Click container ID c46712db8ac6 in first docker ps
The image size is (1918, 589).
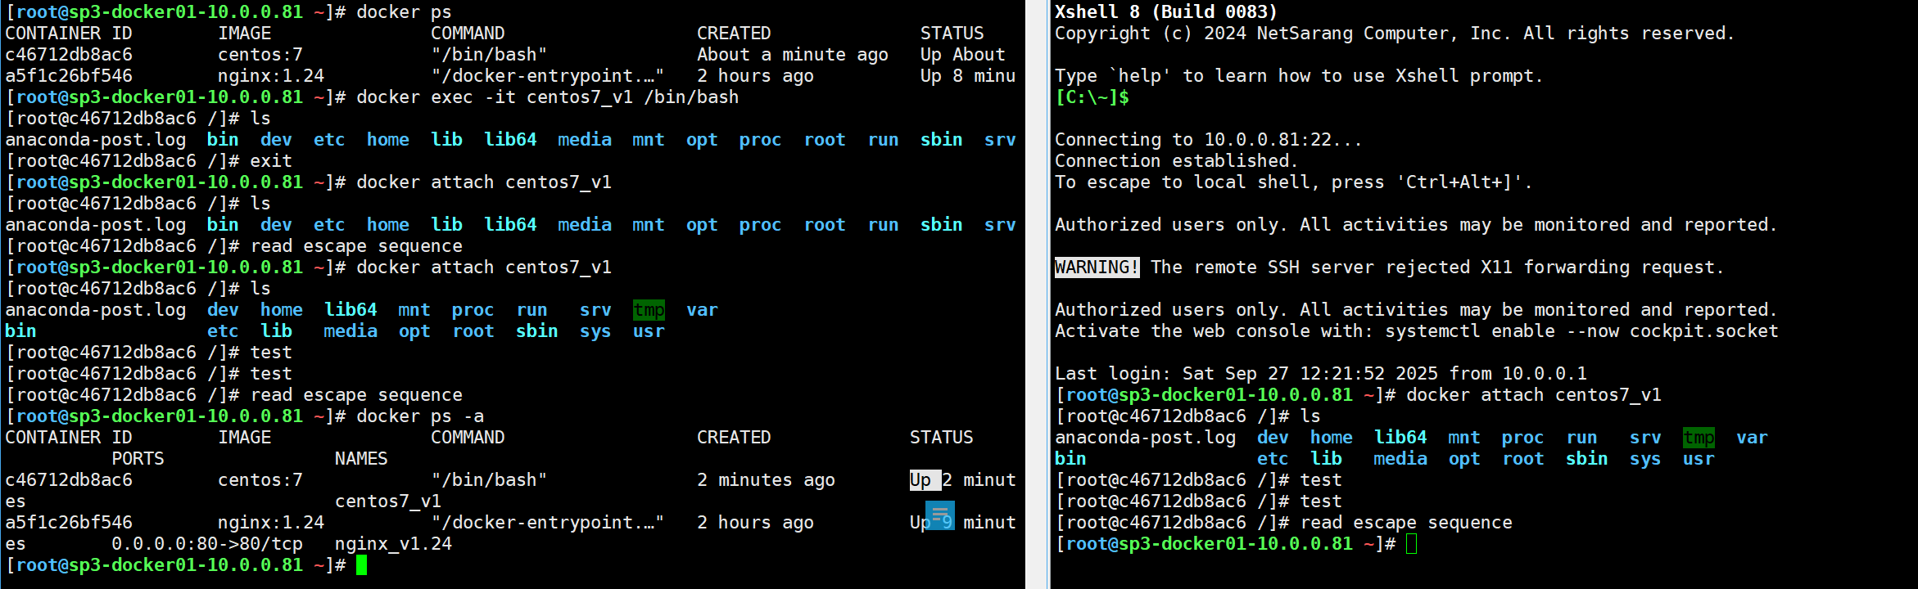69,55
